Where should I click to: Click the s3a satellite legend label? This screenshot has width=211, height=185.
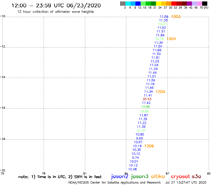click(x=196, y=176)
